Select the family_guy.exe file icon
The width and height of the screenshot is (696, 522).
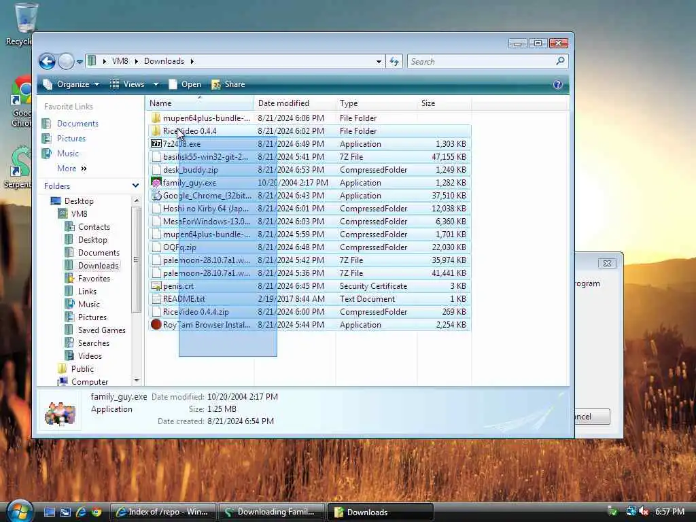pos(156,182)
